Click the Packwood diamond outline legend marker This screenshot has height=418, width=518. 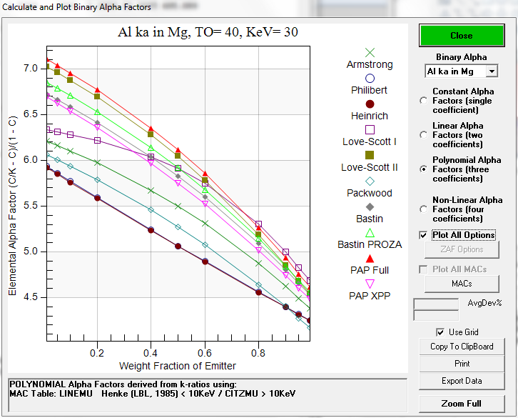pyautogui.click(x=370, y=181)
